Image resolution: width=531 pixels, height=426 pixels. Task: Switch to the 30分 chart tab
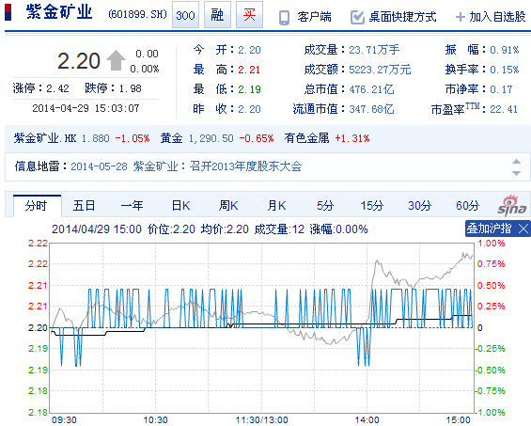tap(419, 206)
